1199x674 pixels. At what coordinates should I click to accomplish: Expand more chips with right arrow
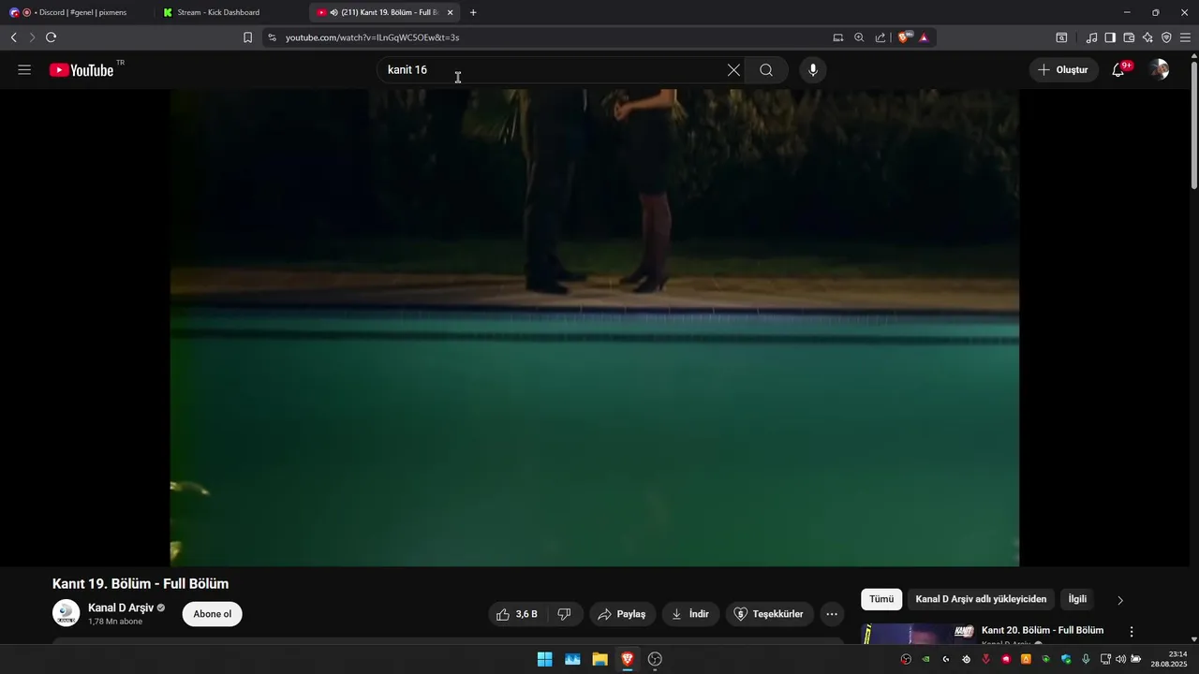pos(1120,600)
